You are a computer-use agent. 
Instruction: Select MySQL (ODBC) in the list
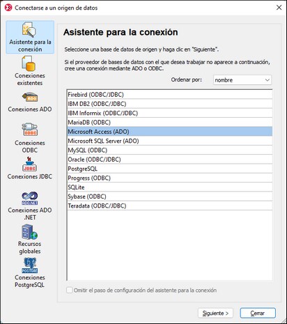click(170, 150)
